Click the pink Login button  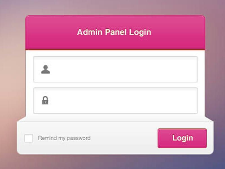coord(182,138)
